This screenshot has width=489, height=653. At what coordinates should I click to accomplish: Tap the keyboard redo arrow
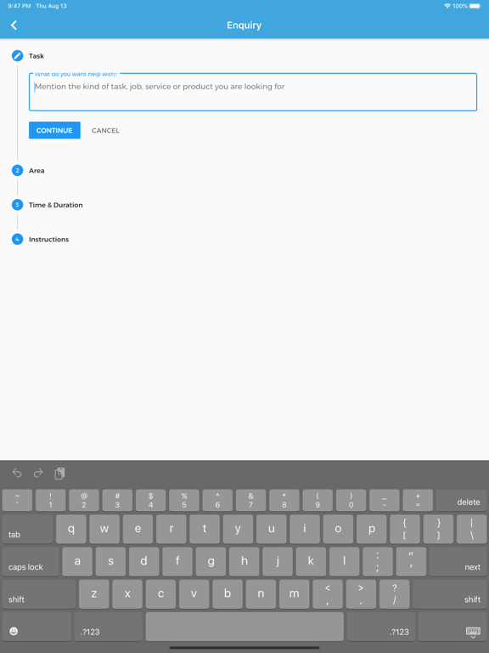(x=38, y=473)
